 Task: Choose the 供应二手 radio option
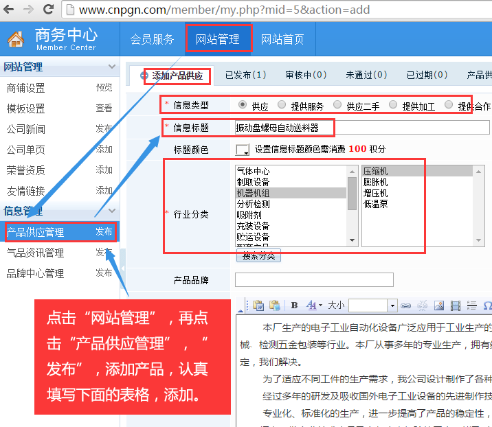pos(337,105)
